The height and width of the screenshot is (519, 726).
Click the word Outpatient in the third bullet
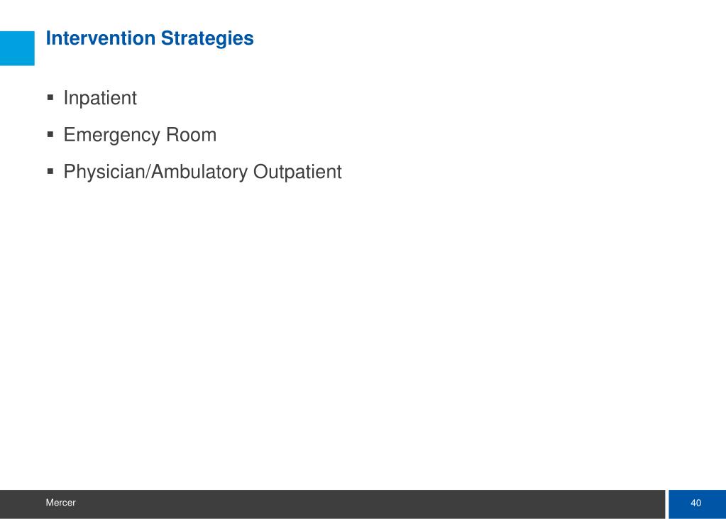coord(297,173)
